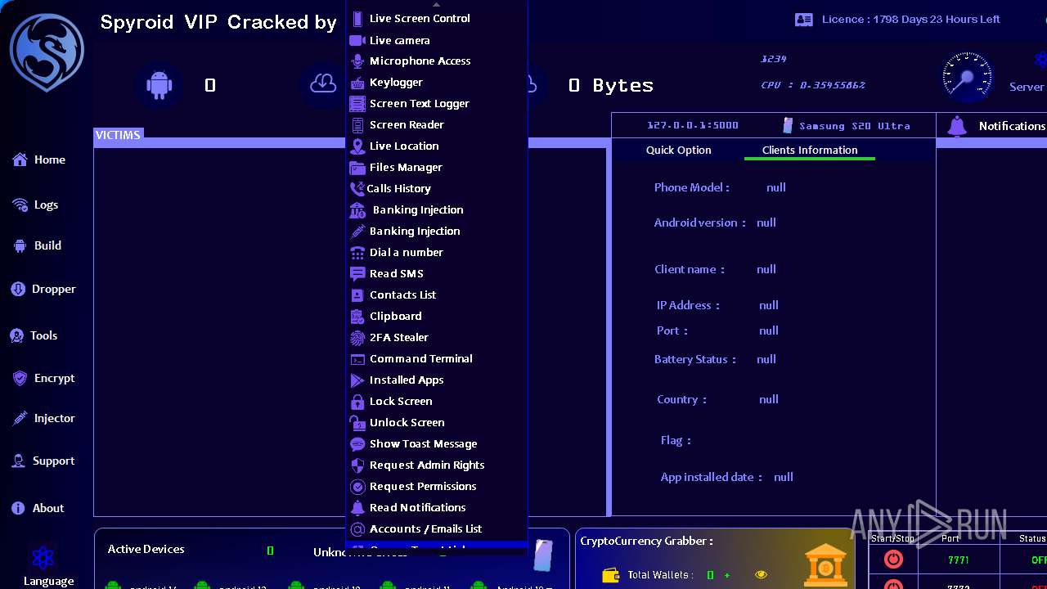
Task: Switch to the Clients Information tab
Action: [x=810, y=150]
